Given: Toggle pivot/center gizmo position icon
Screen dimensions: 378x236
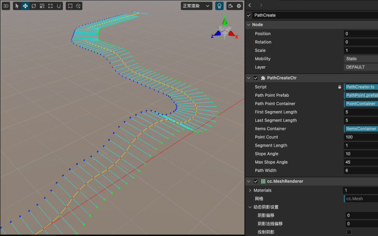Looking at the screenshot, I should [70, 6].
